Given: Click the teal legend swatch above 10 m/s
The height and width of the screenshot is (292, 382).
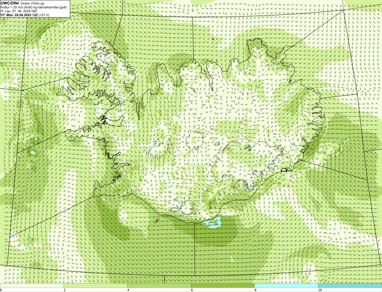Looking at the screenshot, I should point(350,286).
